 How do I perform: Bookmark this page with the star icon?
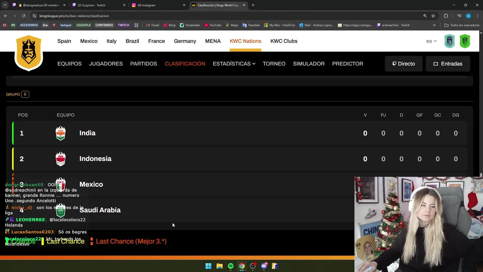coord(433,16)
